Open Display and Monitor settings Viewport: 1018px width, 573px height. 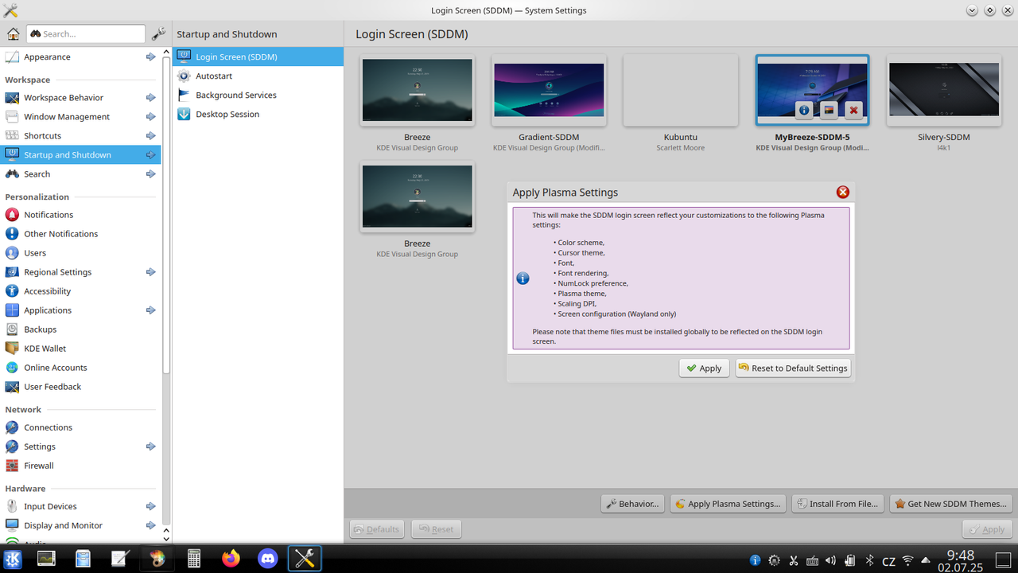[x=80, y=524]
